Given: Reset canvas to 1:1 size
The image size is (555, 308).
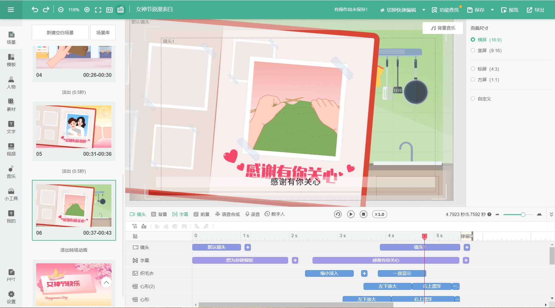Looking at the screenshot, I should [x=109, y=10].
